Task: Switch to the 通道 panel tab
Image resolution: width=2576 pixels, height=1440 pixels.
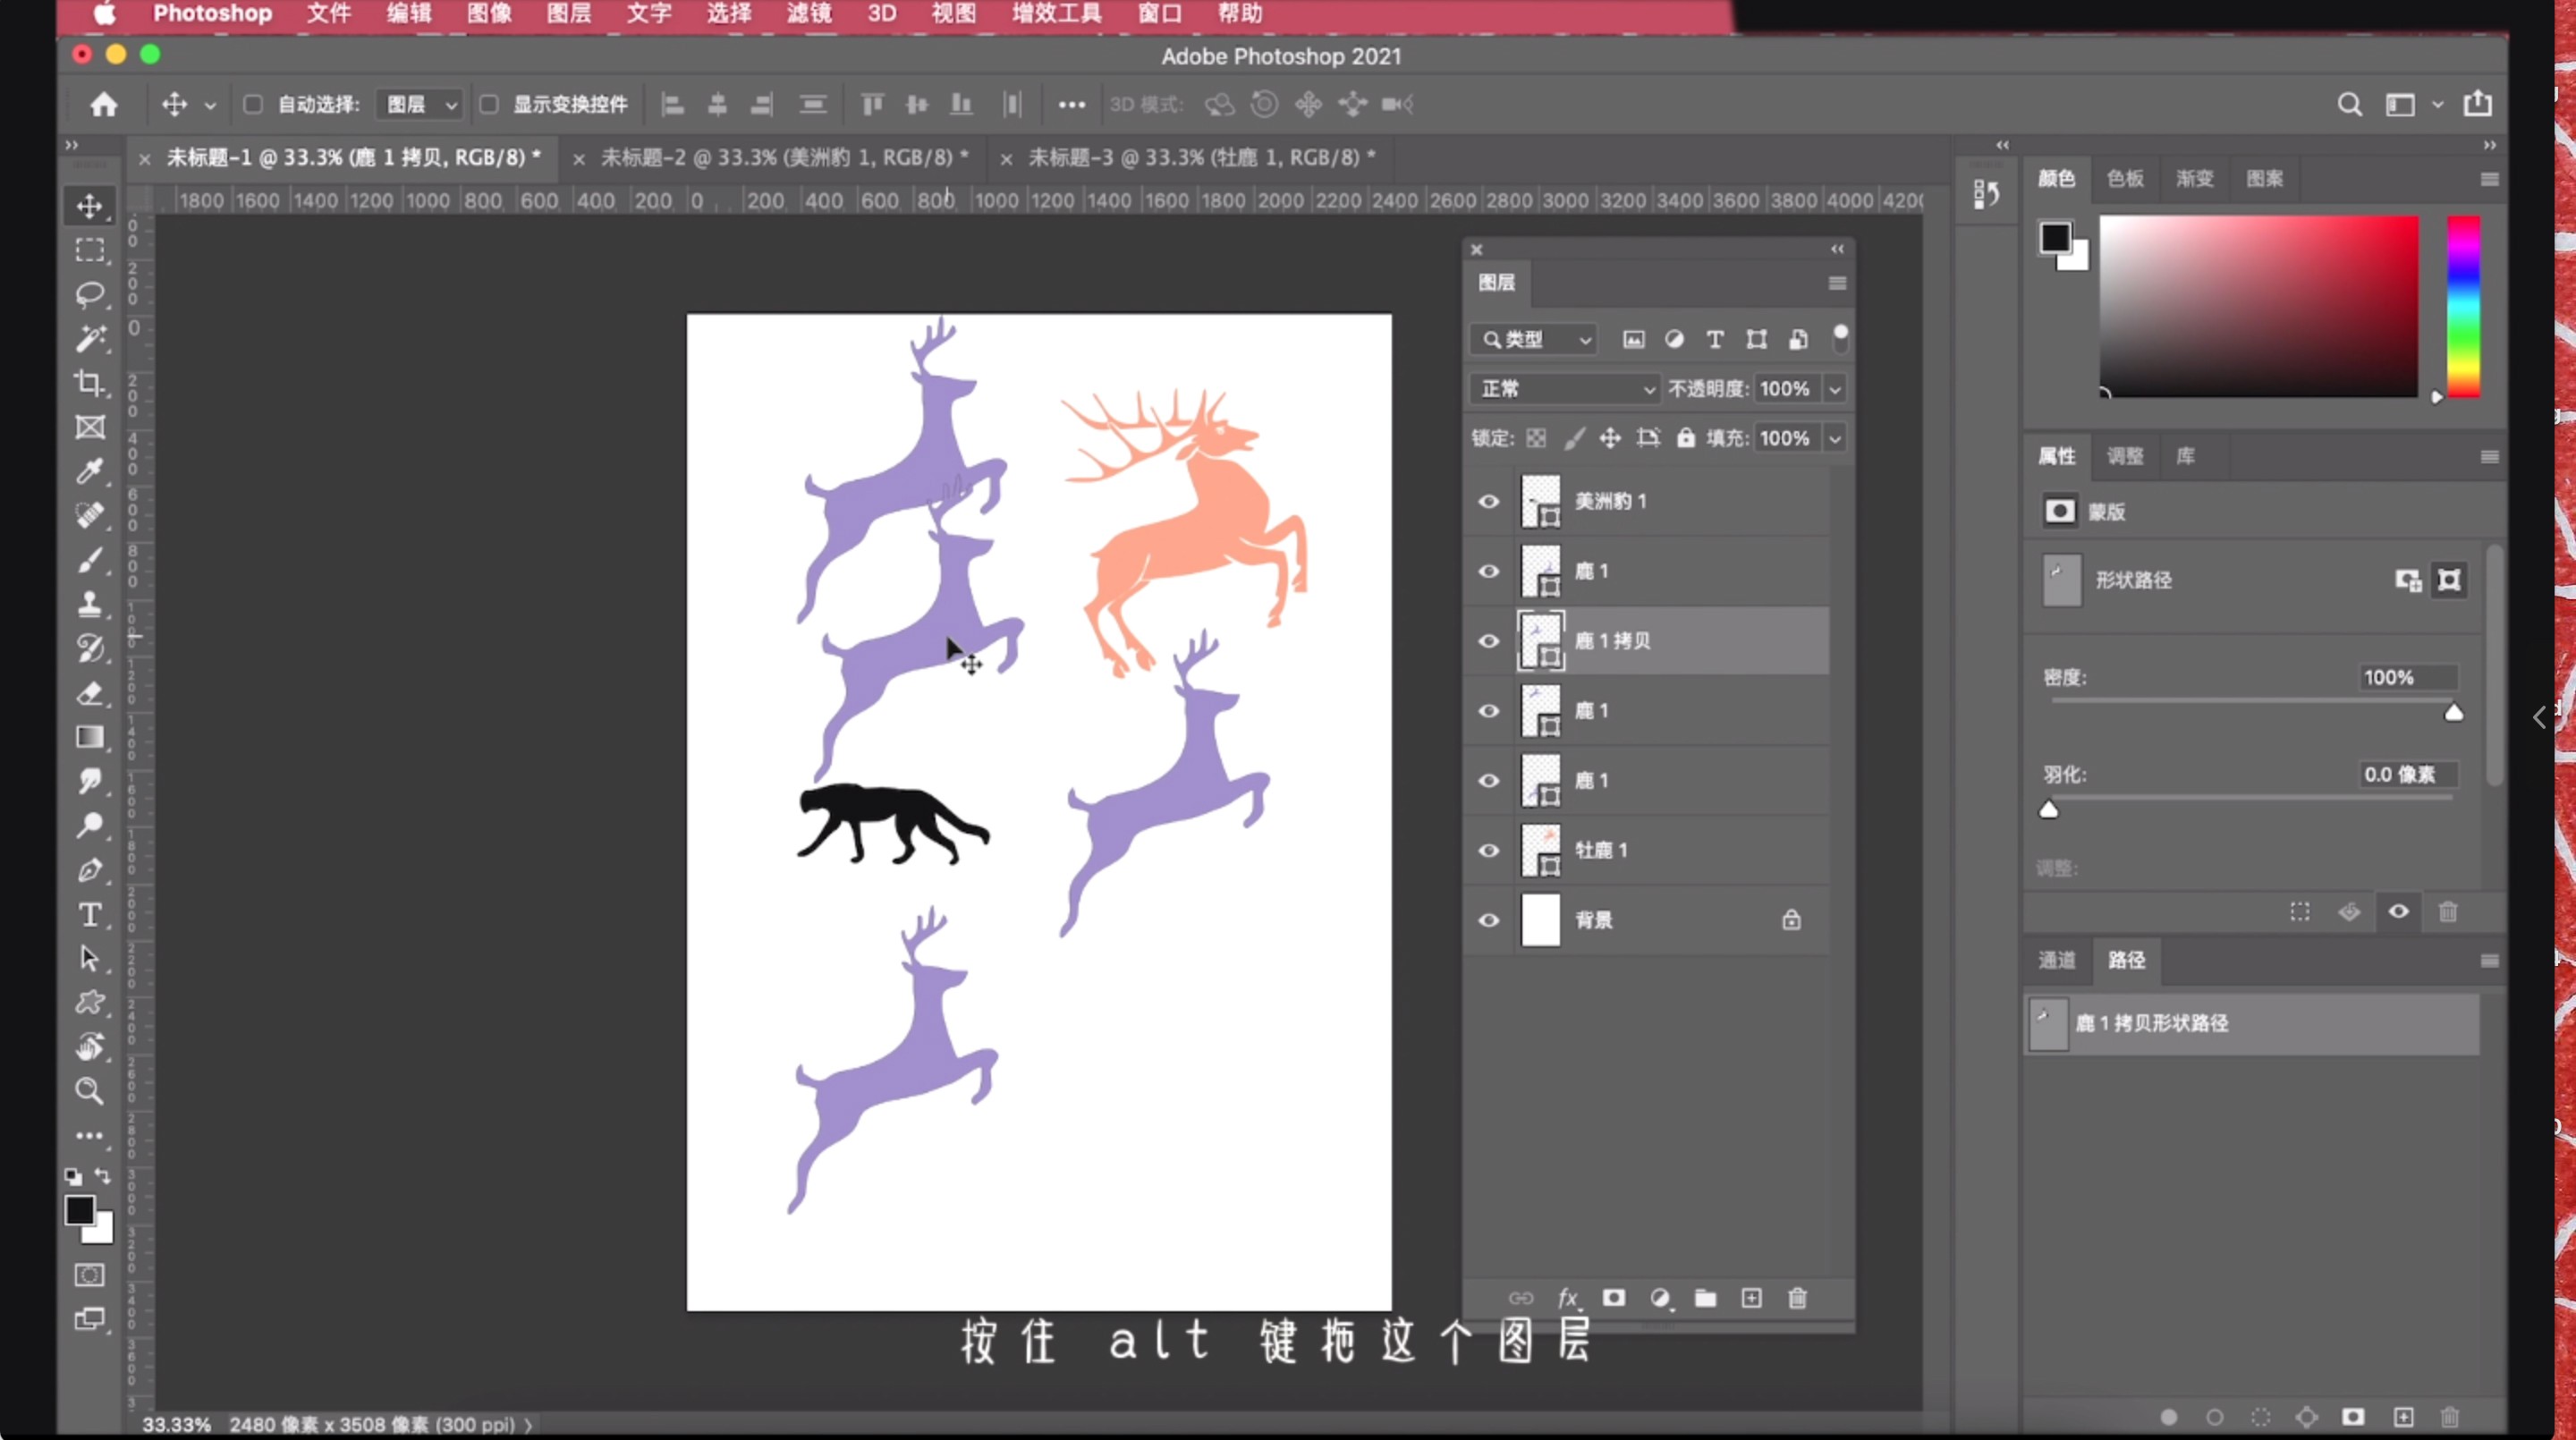Action: point(2056,960)
